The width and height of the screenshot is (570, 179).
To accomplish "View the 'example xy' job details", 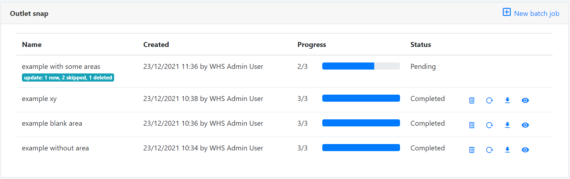I will [x=525, y=100].
